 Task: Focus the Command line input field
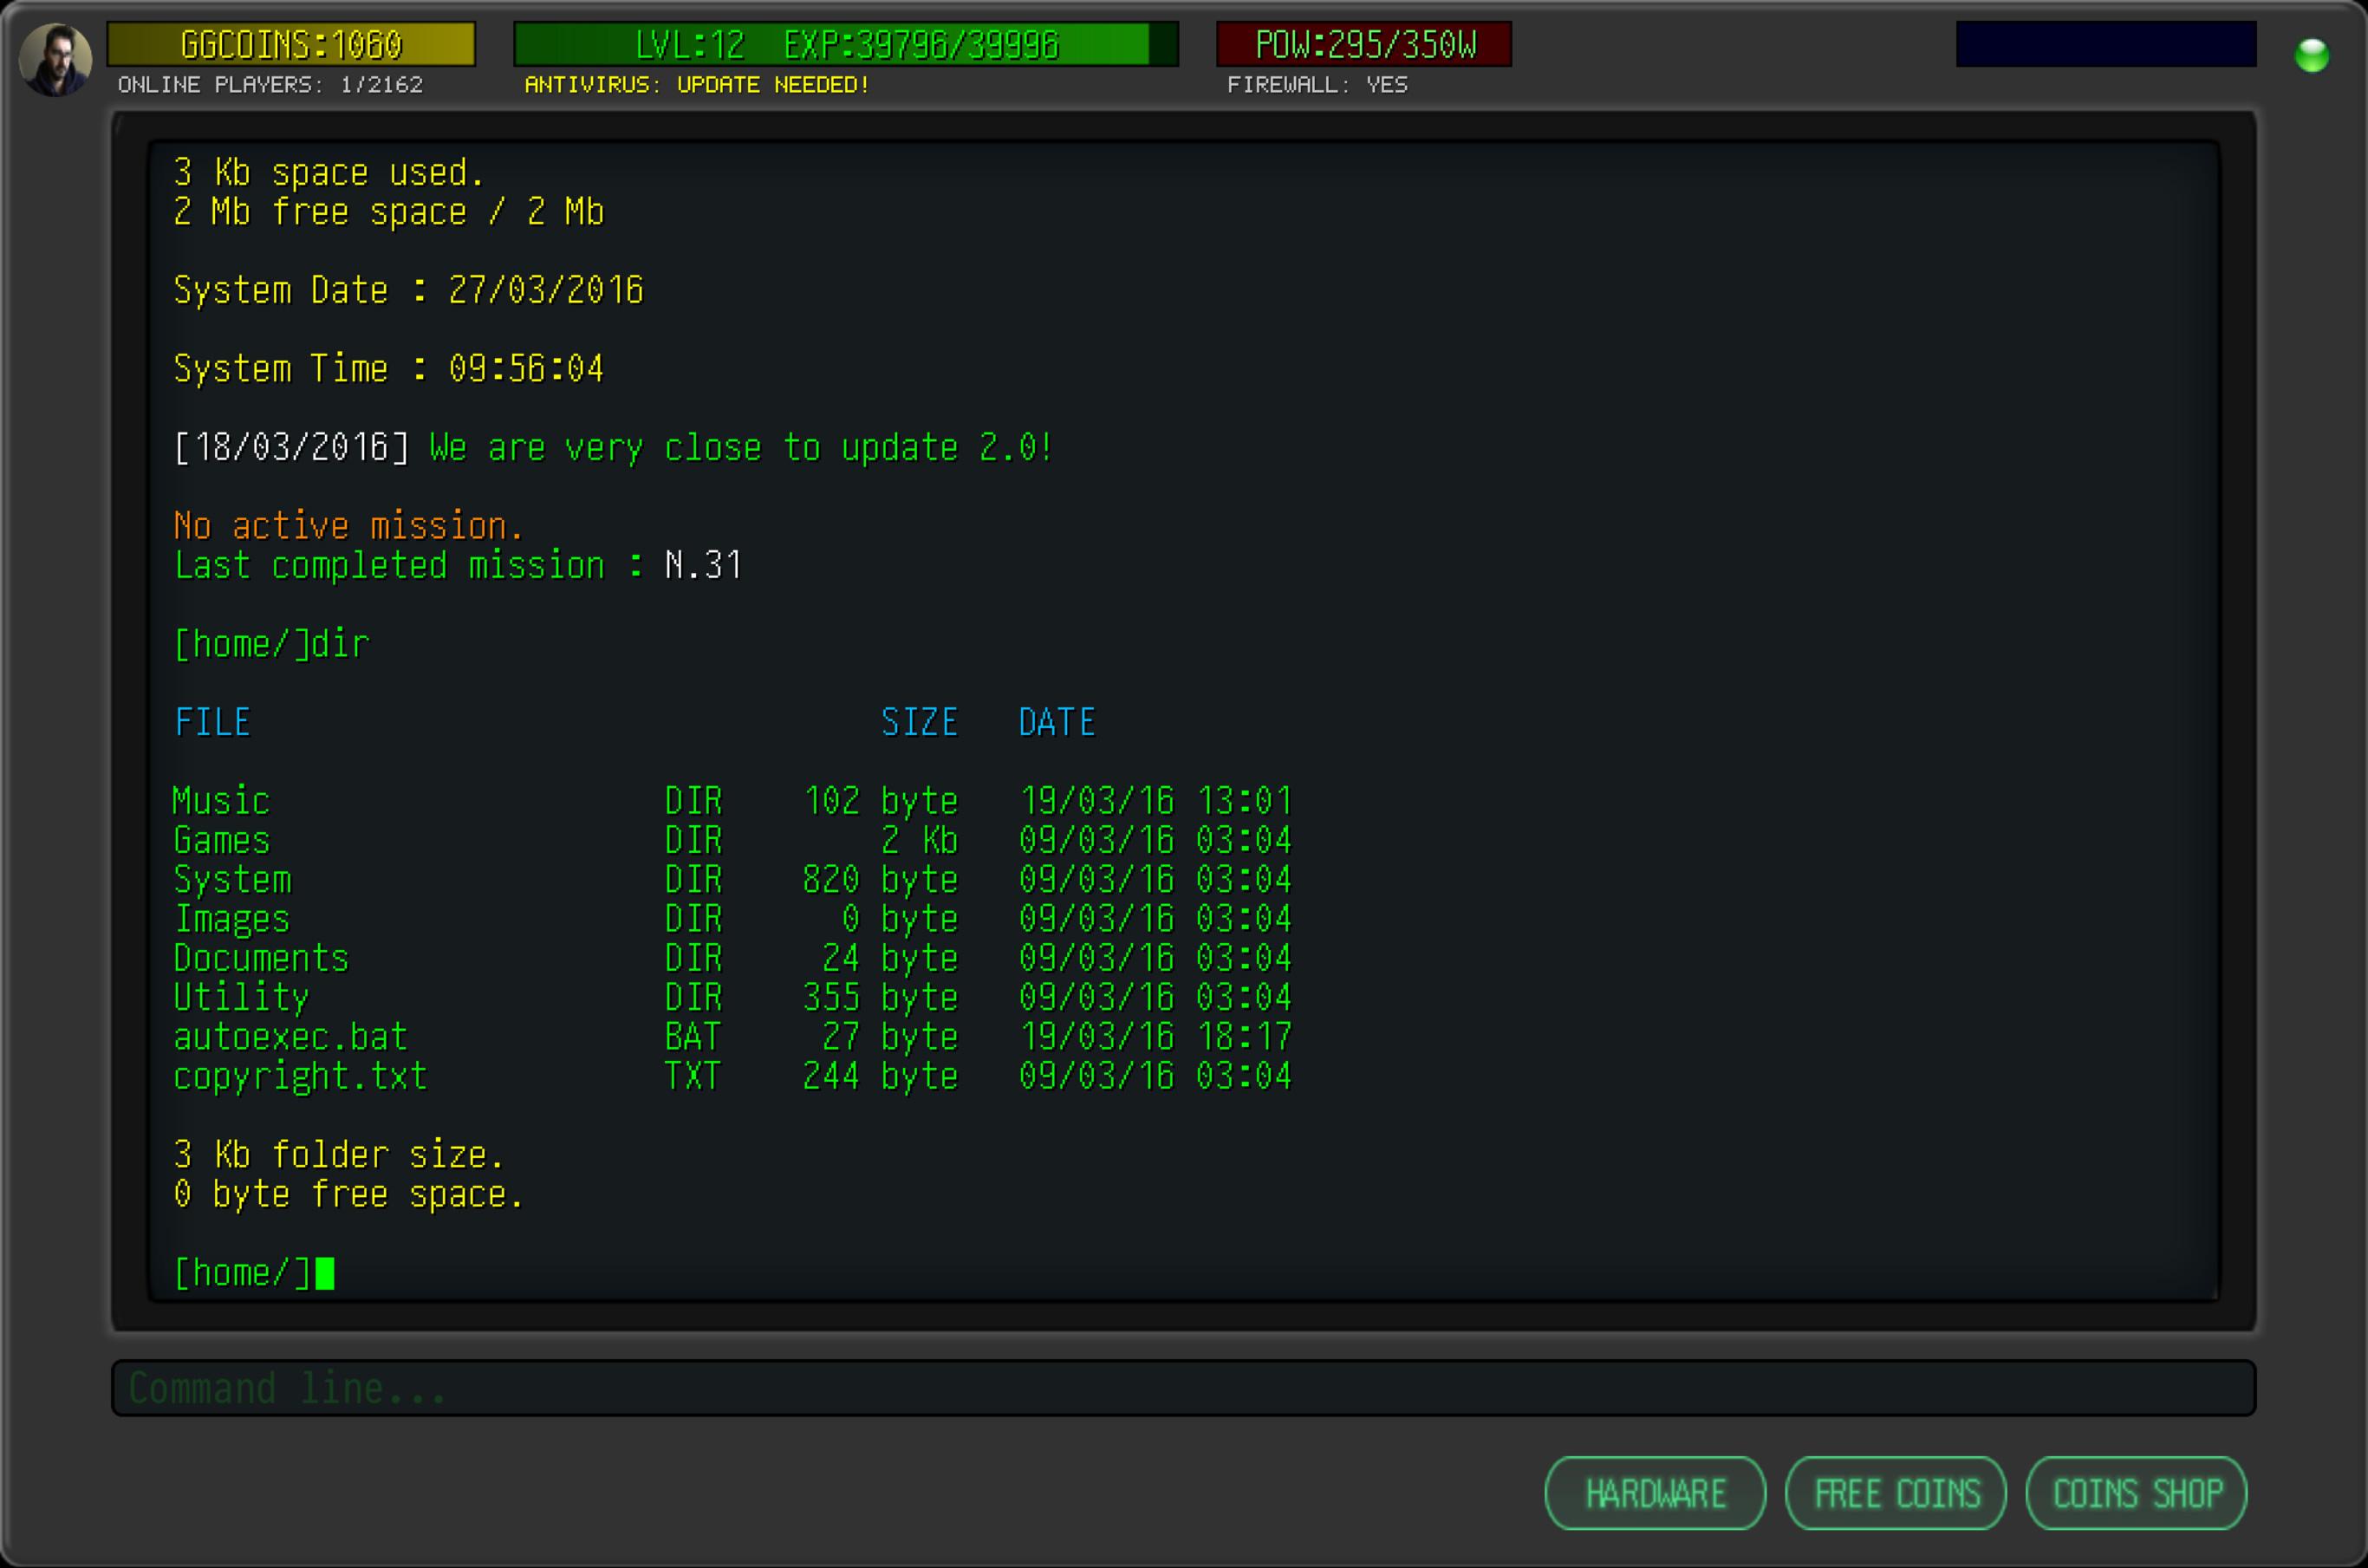(1184, 1388)
